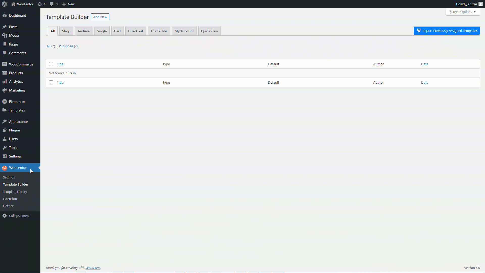Click the Users person icon
This screenshot has width=485, height=273.
(x=5, y=139)
